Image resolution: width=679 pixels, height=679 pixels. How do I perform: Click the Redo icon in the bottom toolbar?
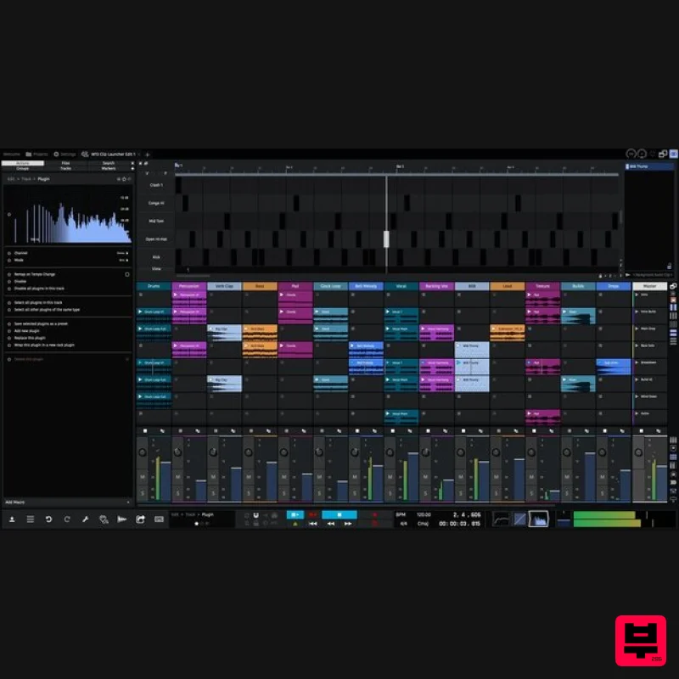[x=67, y=519]
